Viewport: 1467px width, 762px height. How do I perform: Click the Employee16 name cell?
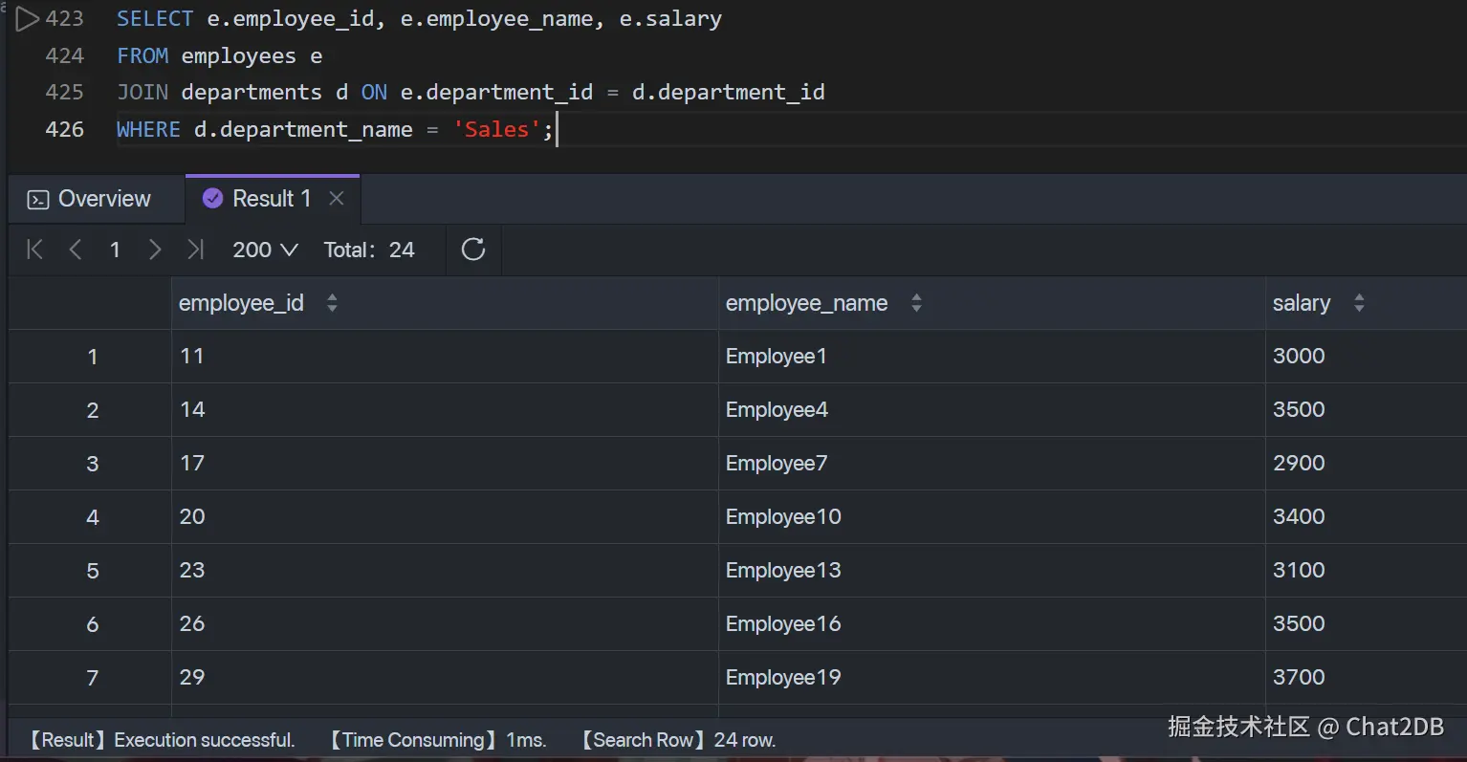[x=992, y=624]
